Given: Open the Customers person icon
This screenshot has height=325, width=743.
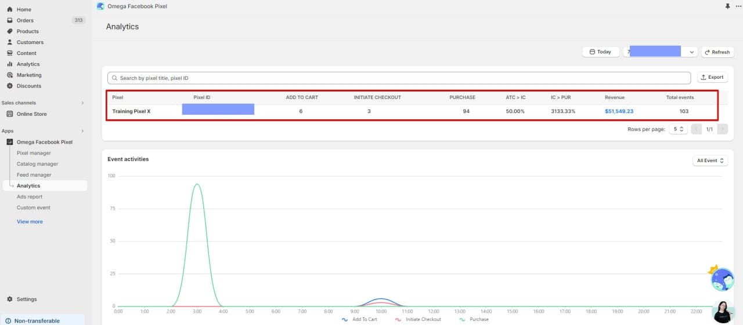Looking at the screenshot, I should tap(10, 42).
